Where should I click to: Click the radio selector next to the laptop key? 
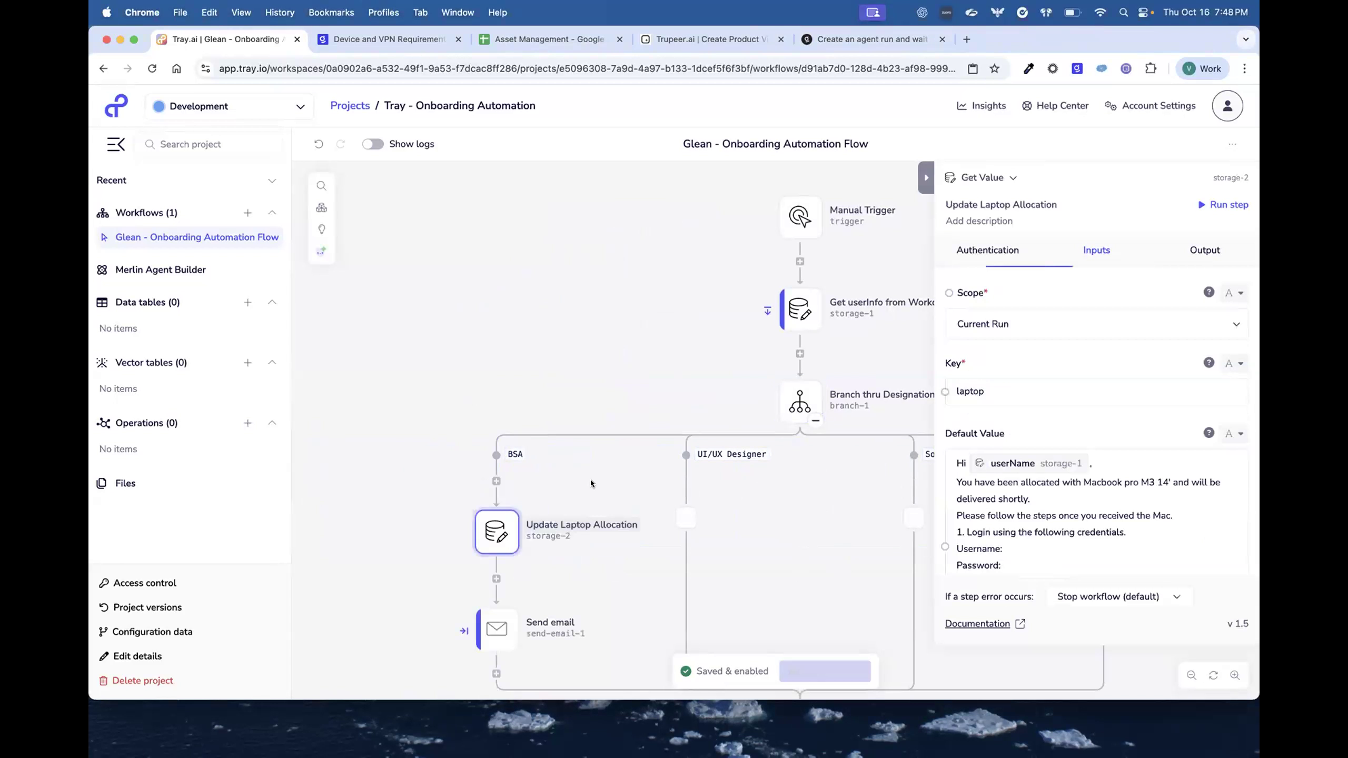[945, 392]
